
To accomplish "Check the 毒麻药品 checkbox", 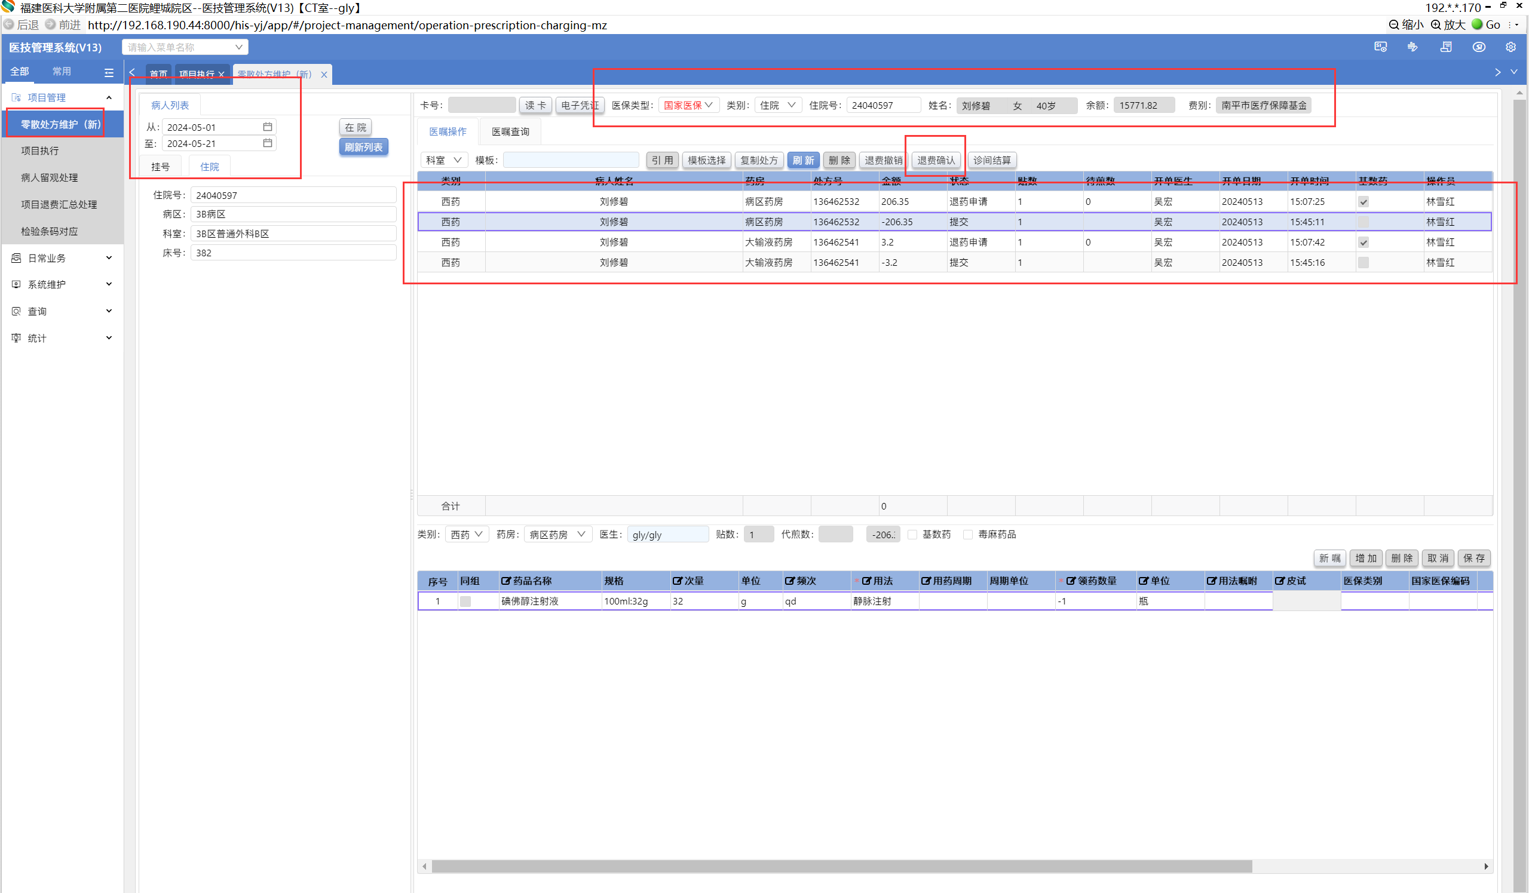I will [x=968, y=535].
